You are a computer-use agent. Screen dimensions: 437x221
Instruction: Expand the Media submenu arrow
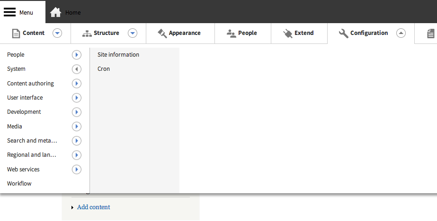pyautogui.click(x=76, y=127)
